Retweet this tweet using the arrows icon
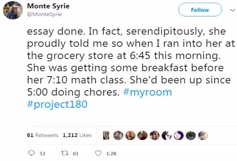Screen dimensions: 237x161 coord(63,153)
